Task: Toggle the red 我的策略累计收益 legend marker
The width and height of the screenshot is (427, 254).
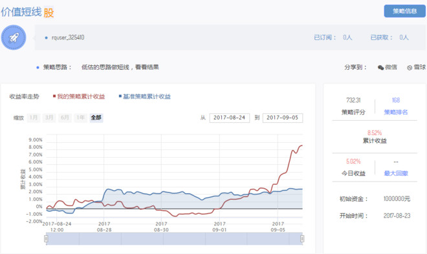Action: 54,96
